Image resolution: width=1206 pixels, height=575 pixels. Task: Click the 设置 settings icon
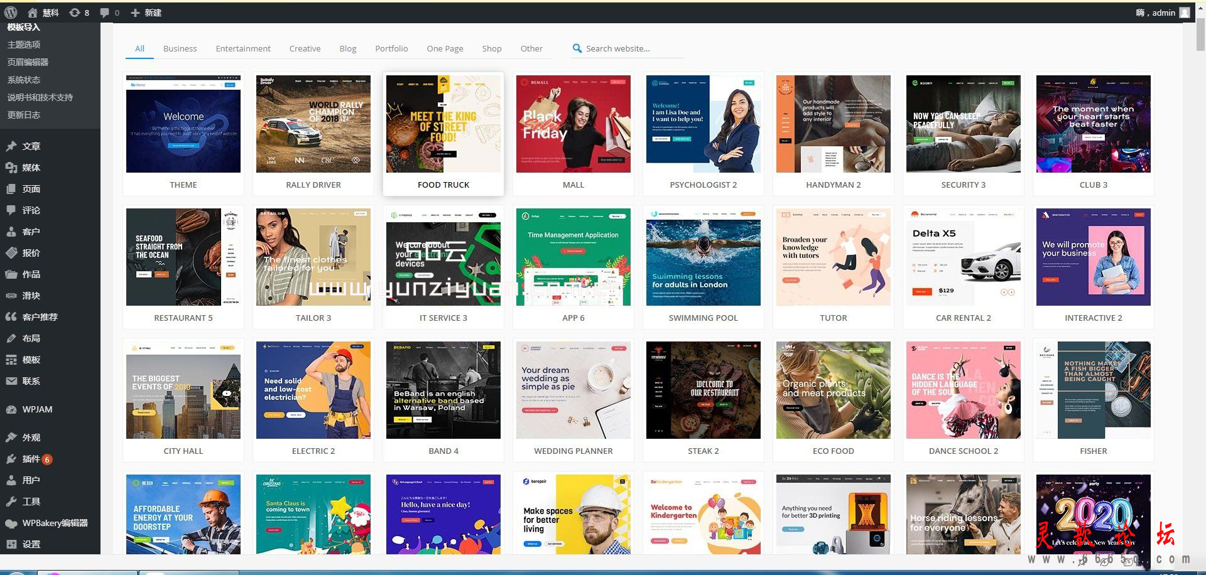click(x=11, y=544)
